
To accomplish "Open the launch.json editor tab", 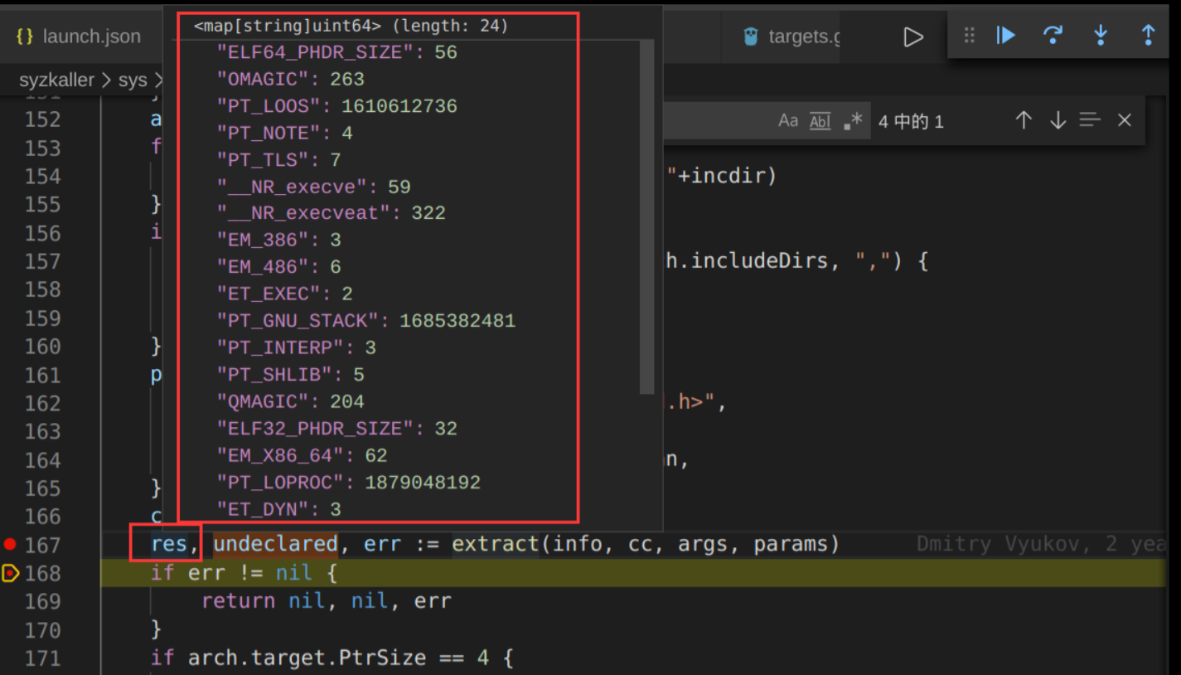I will 79,36.
